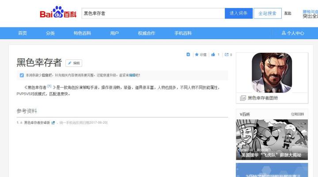Click the album picture icon
The image size is (318, 177).
pos(243,98)
